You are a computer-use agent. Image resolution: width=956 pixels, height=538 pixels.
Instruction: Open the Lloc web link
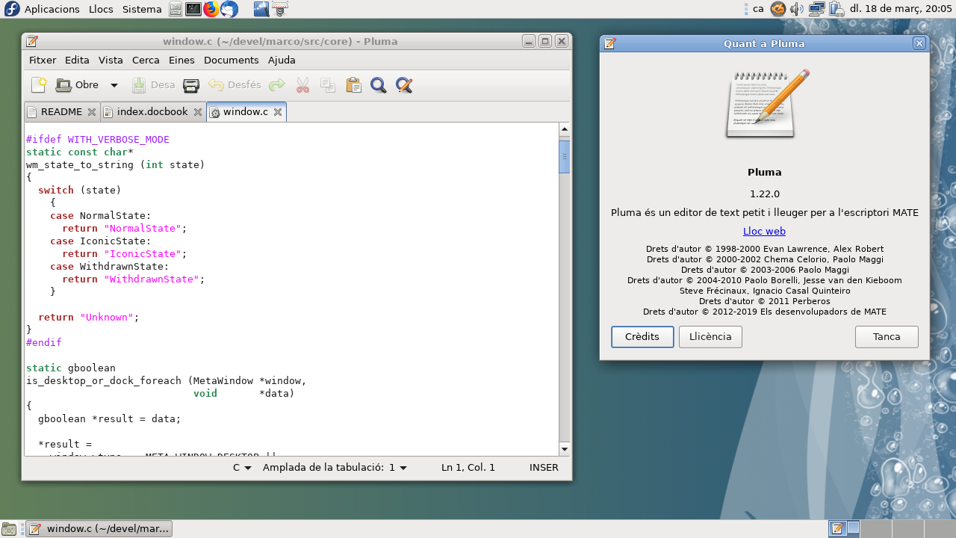[x=764, y=232]
